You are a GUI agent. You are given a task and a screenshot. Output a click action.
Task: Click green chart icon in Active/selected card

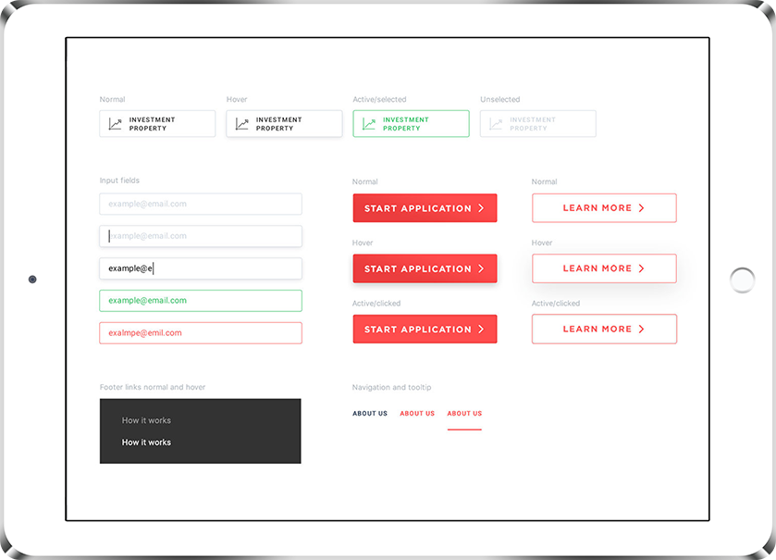(x=369, y=124)
